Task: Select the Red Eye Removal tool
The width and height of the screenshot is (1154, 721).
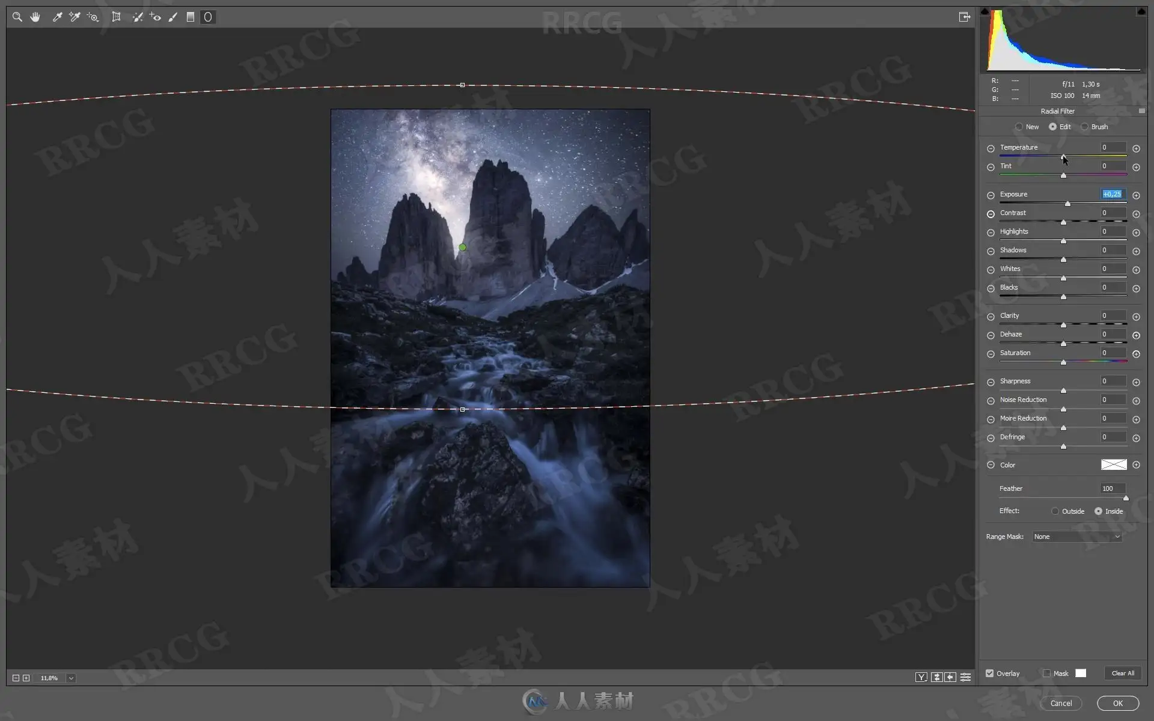Action: point(155,17)
